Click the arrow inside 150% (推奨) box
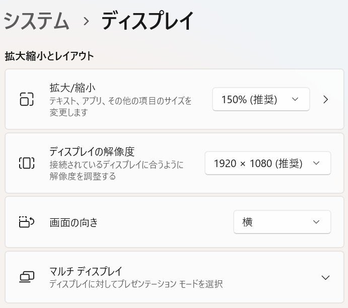Screen dimensions: 348x308 [295, 99]
